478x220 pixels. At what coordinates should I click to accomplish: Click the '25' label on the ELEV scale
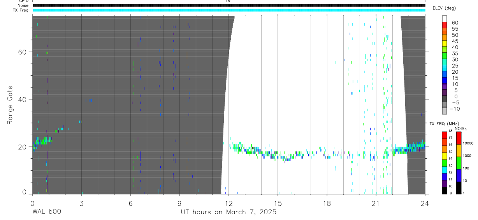pos(455,66)
